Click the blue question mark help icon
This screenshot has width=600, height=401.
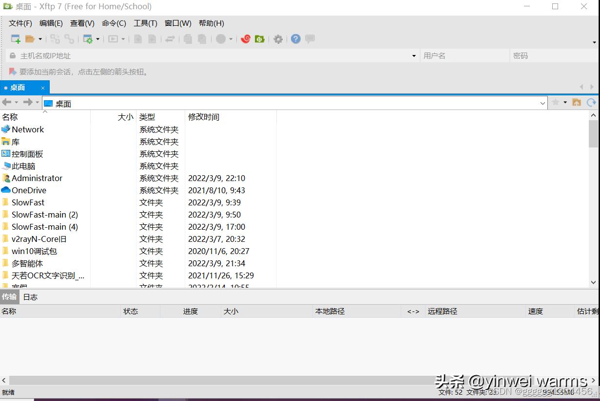click(x=295, y=39)
